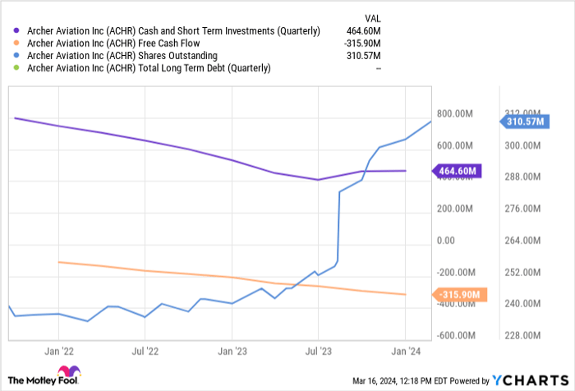Select the Free Cash Flow legend label
Screen dimensions: 575x391
pos(113,44)
